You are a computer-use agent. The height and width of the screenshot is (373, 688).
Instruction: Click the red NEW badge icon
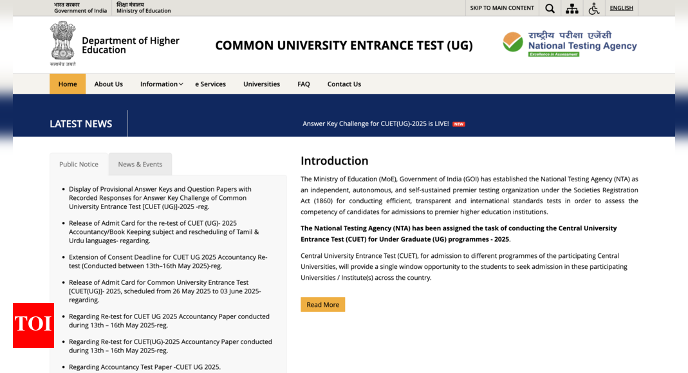458,124
